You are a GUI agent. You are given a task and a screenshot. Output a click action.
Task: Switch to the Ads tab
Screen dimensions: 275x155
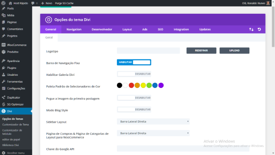point(145,29)
